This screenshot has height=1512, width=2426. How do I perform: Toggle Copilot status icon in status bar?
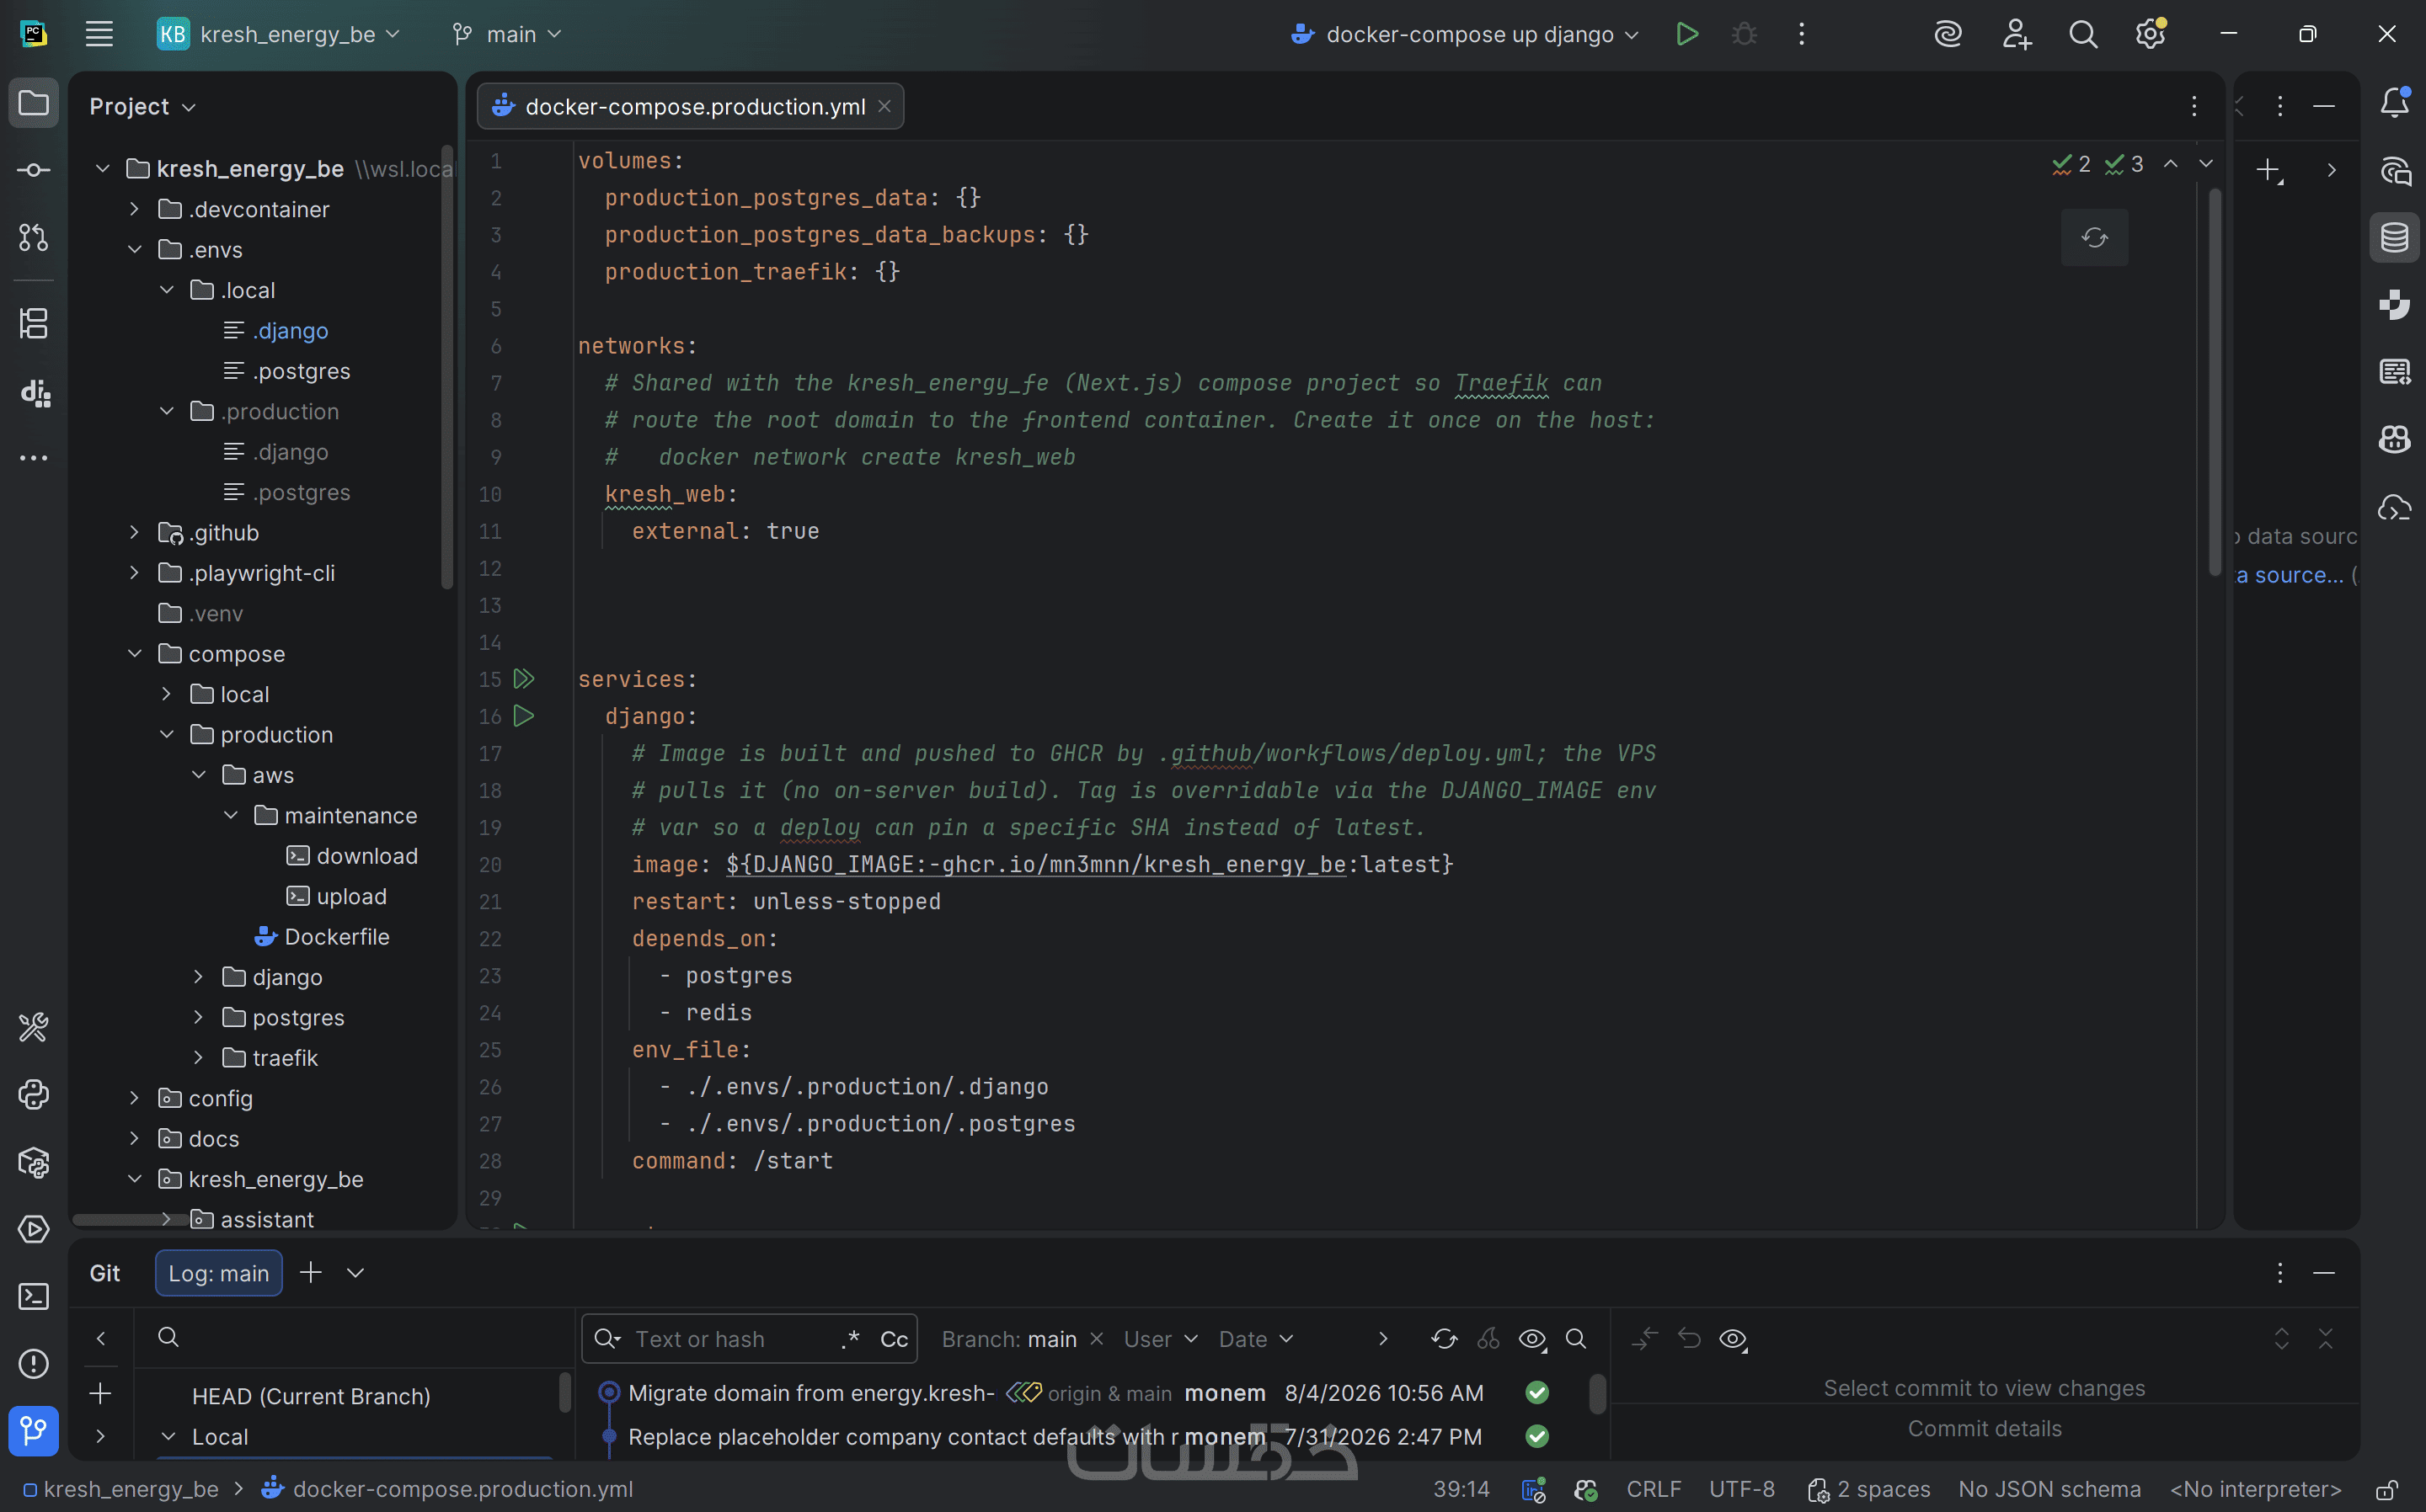1585,1490
